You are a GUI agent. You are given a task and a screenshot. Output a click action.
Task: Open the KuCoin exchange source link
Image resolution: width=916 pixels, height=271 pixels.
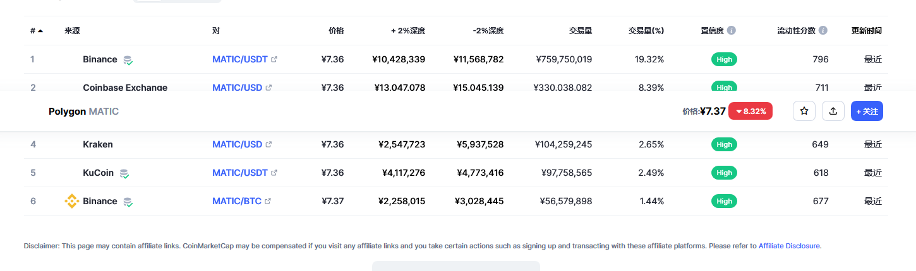pos(99,173)
